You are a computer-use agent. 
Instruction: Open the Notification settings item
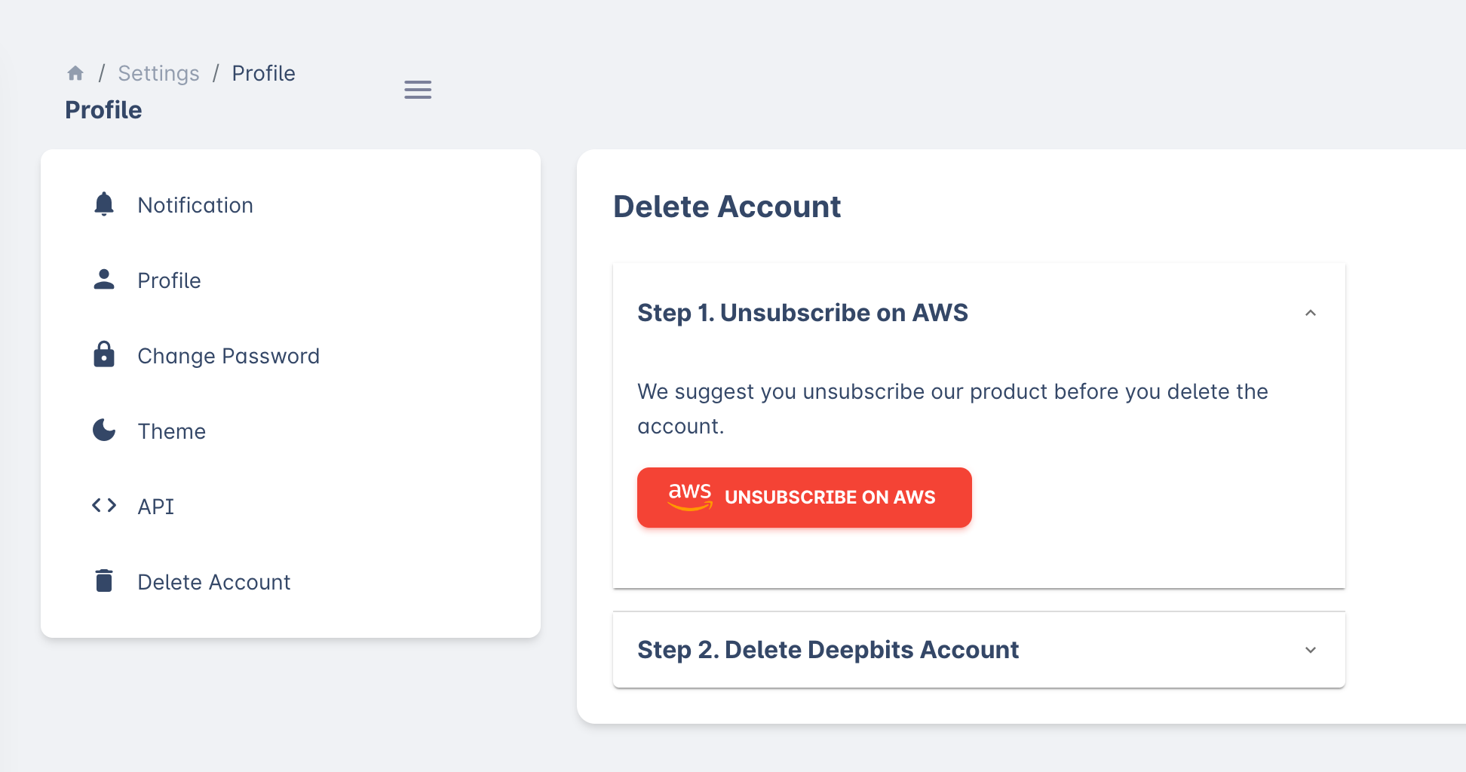coord(195,205)
